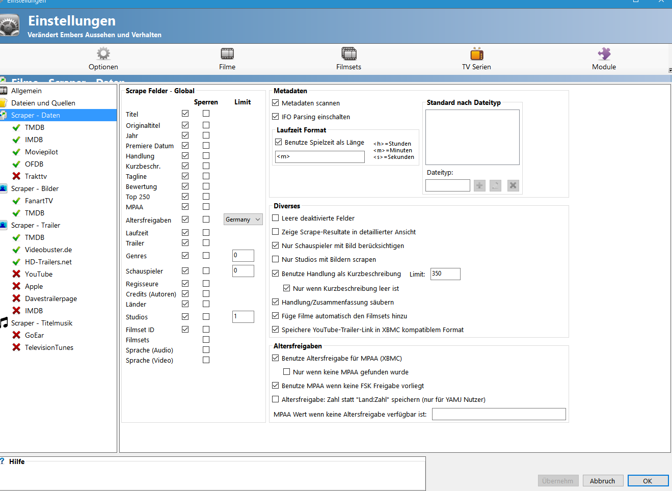Click the red X icon beside GoEar
Screen dimensions: 672x491
(x=16, y=335)
